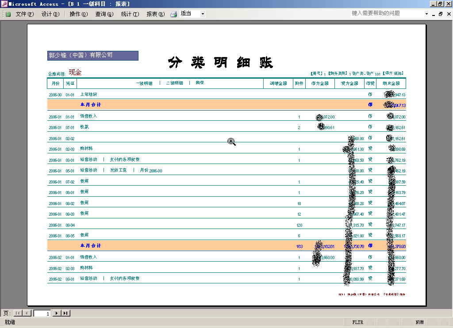Open the 报表 menu
Viewport: 453px width, 328px height.
[x=155, y=14]
